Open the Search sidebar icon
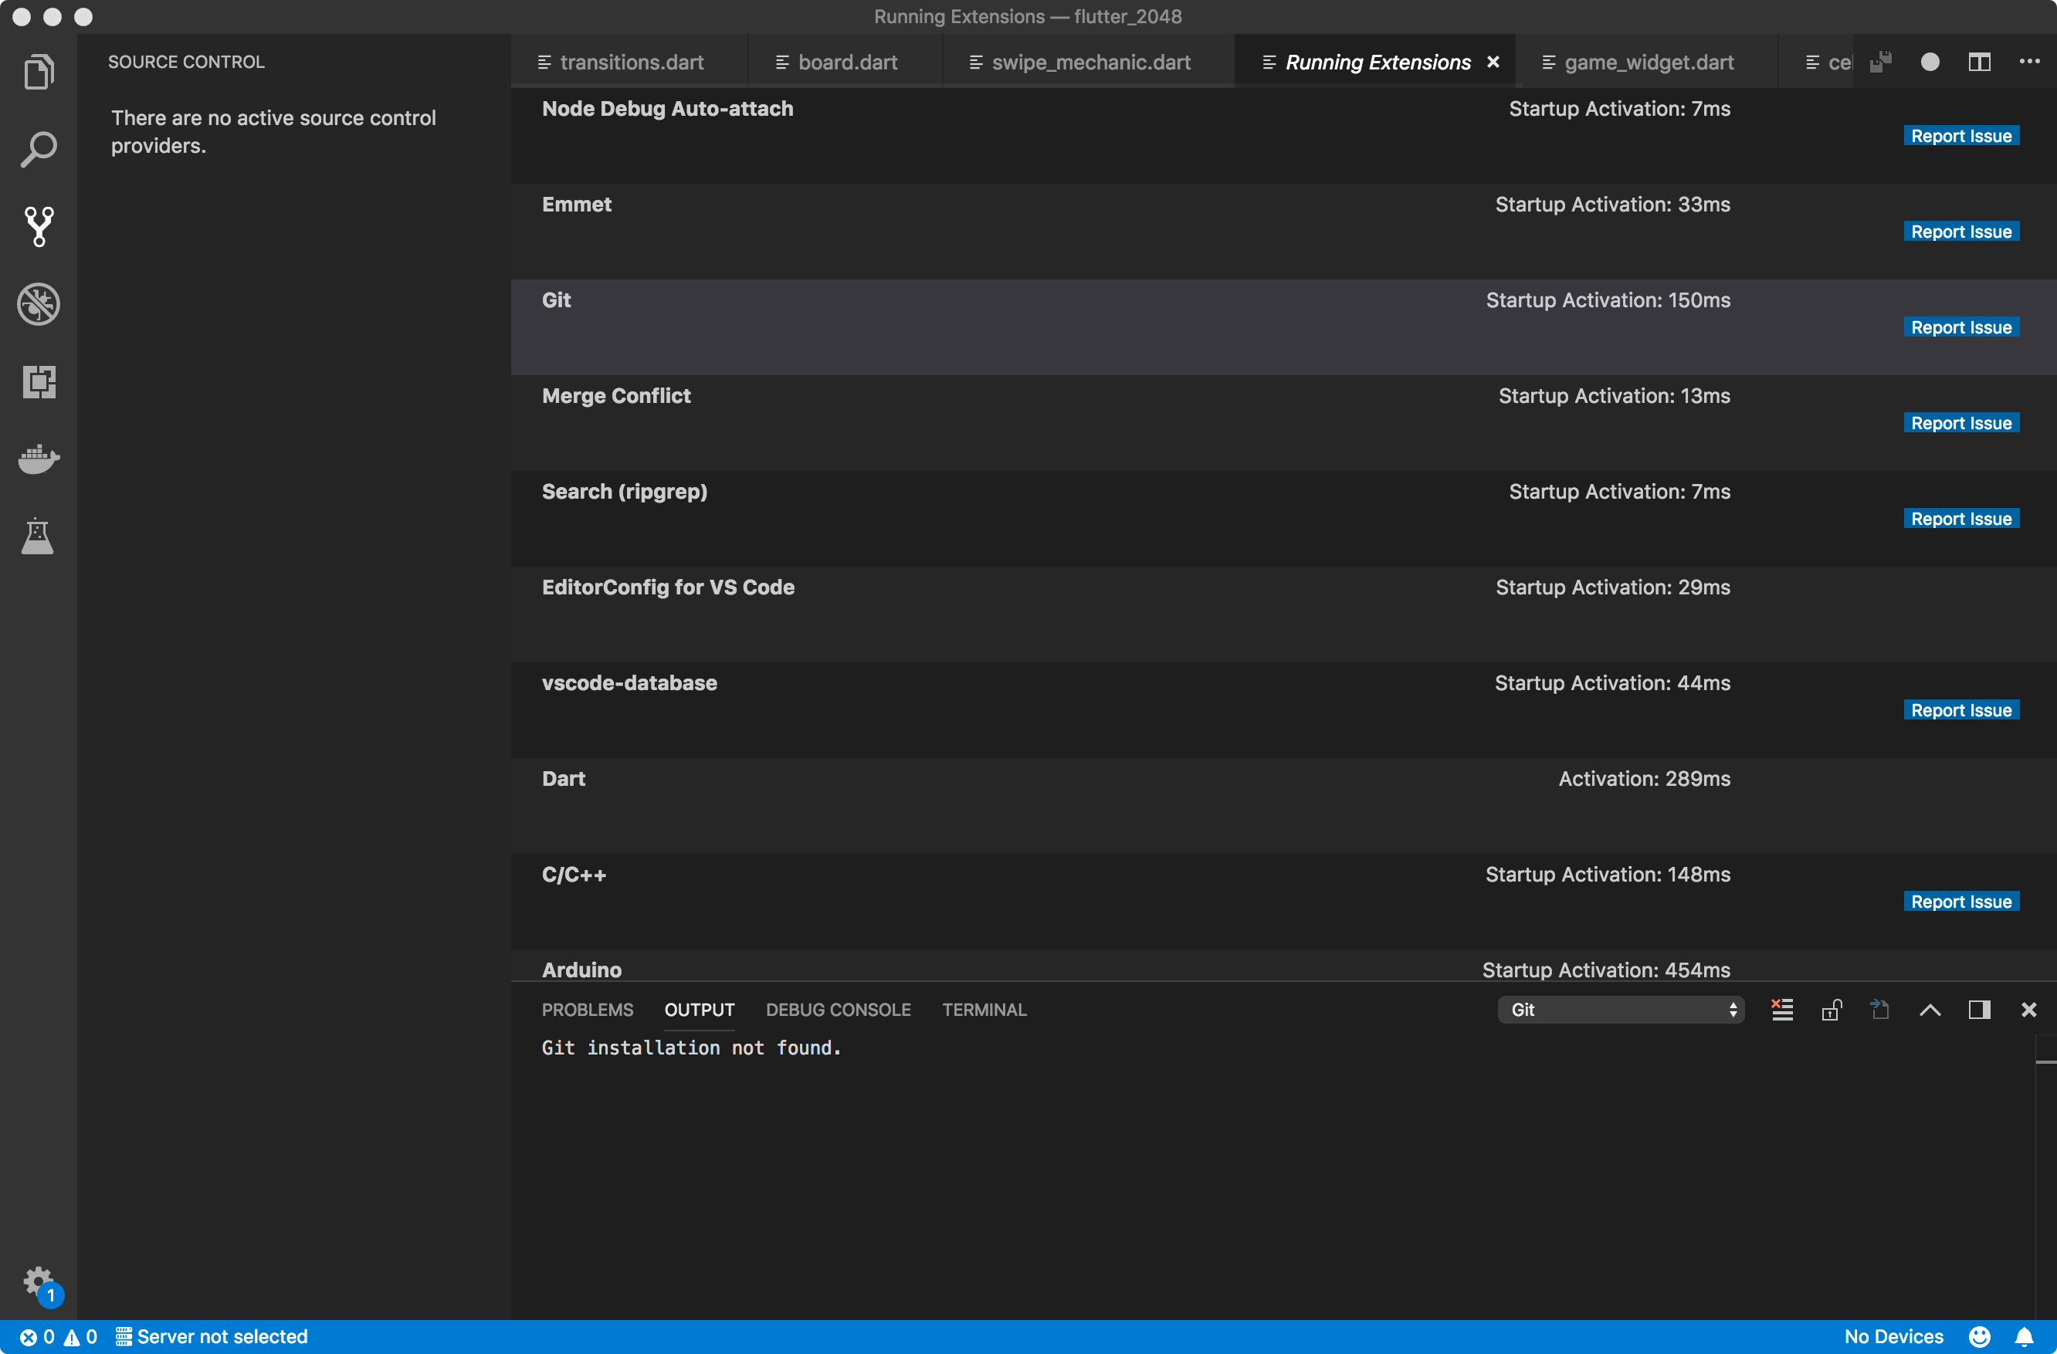Screen dimensions: 2057x1354 pyautogui.click(x=38, y=149)
